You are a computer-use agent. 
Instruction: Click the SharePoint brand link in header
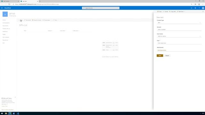pyautogui.click(x=8, y=8)
